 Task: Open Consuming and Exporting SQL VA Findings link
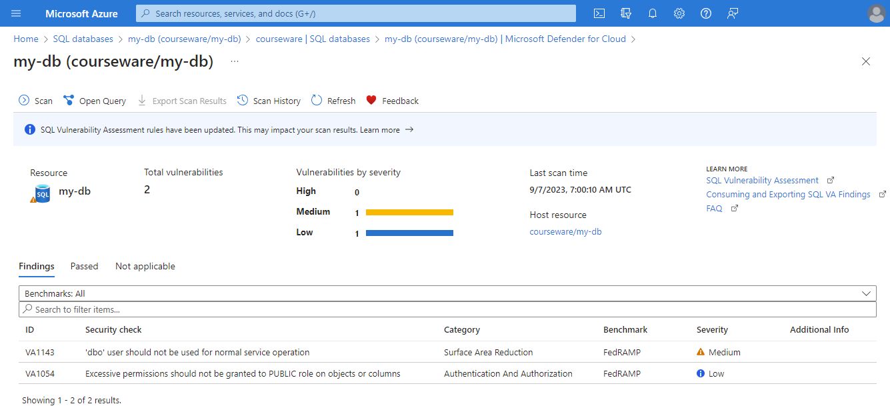point(788,195)
